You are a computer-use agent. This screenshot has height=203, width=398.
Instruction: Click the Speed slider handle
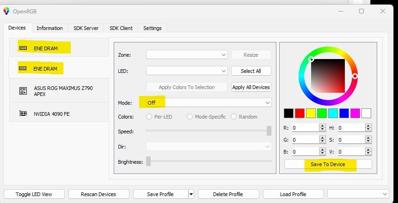[269, 131]
